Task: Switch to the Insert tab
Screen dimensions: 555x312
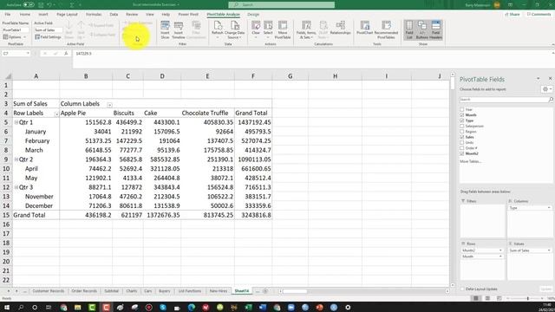Action: point(43,15)
